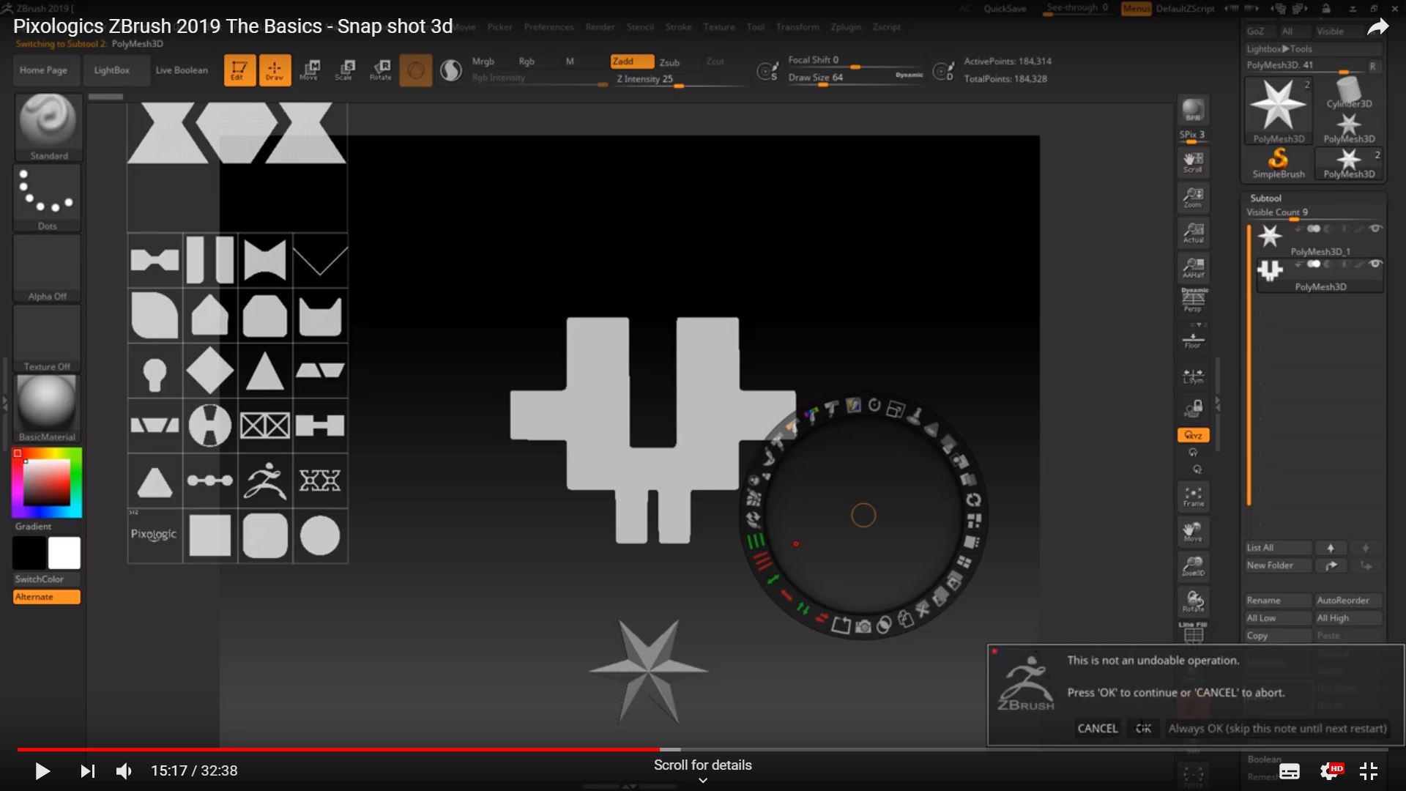Activate the Move tool icon
The height and width of the screenshot is (791, 1406).
309,70
